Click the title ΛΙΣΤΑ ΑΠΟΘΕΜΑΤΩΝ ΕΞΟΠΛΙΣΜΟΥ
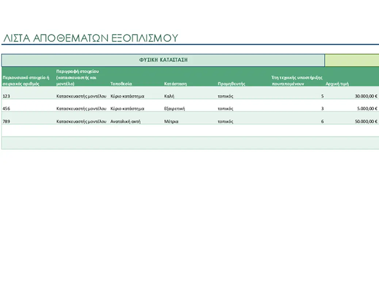Image resolution: width=379 pixels, height=292 pixels. 90,38
